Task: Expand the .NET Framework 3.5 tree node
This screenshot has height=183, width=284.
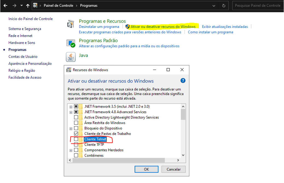Action: click(71, 107)
